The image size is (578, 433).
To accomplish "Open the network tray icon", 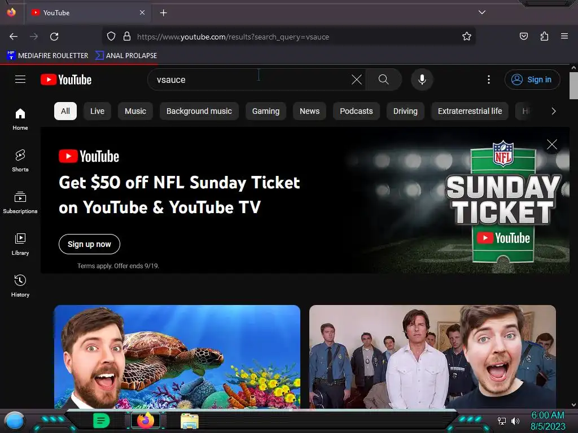I will [x=502, y=421].
